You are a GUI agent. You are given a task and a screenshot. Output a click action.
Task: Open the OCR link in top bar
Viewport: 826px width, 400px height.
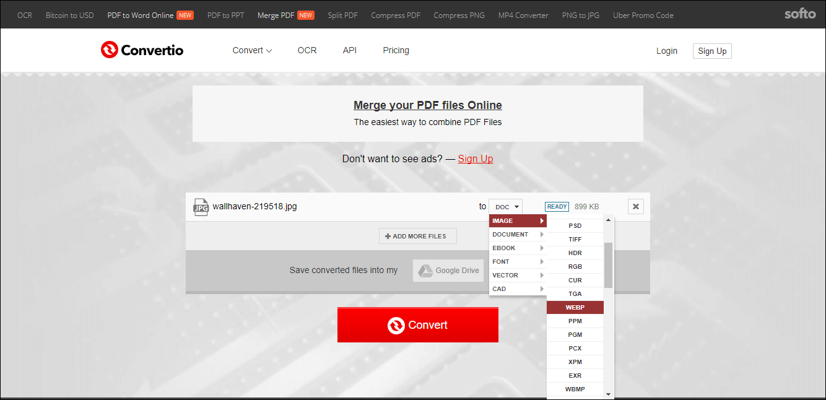click(x=25, y=15)
